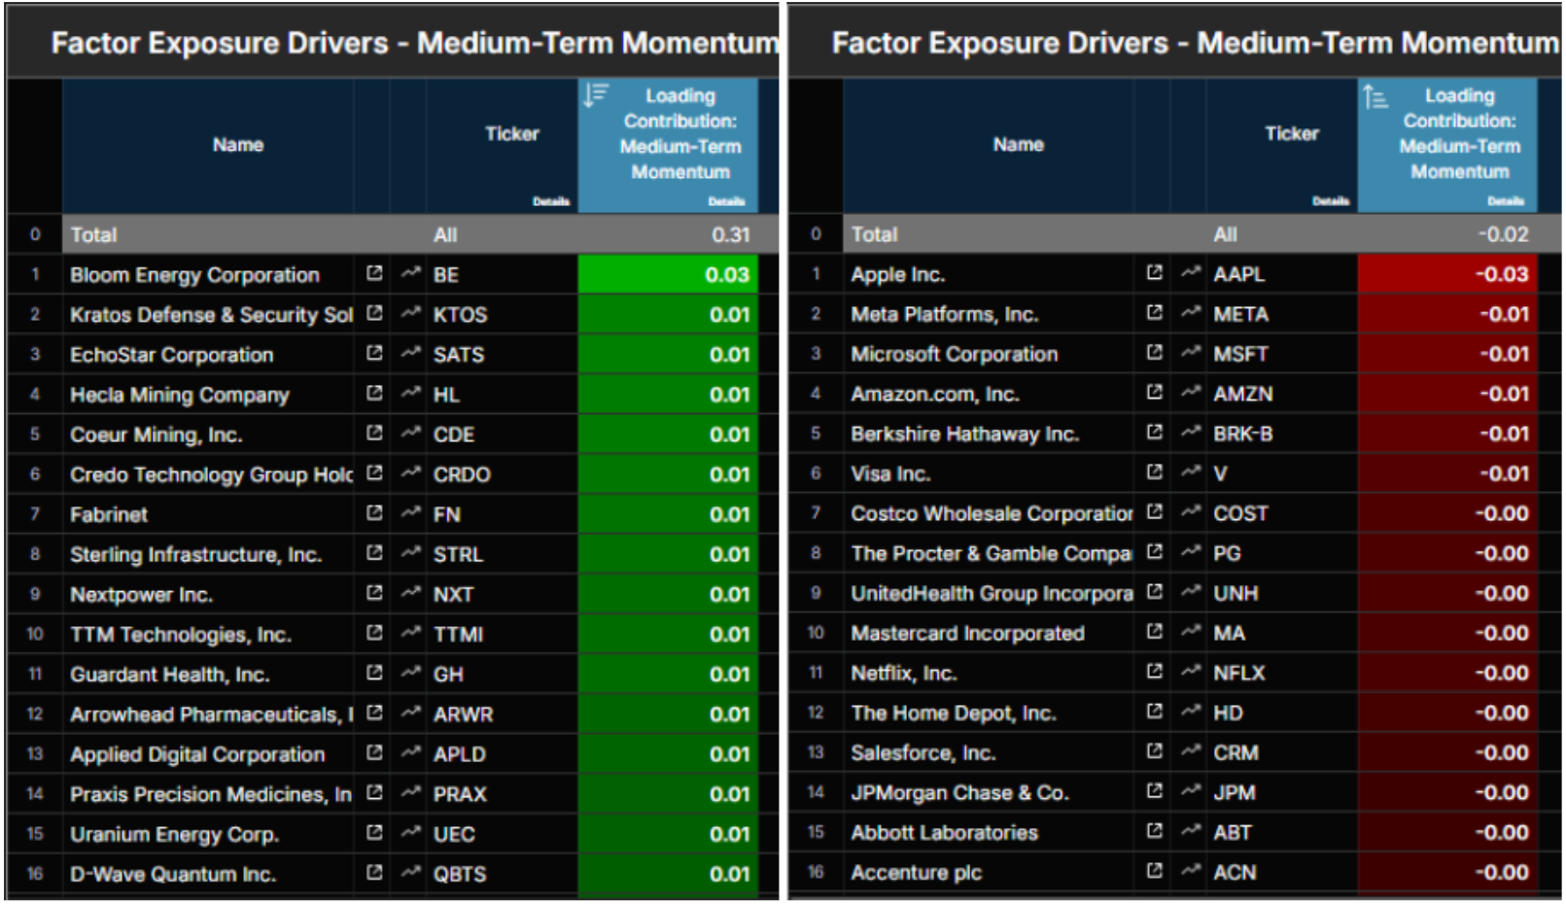Viewport: 1566px width, 906px height.
Task: Click Name column header in left table
Action: (x=238, y=145)
